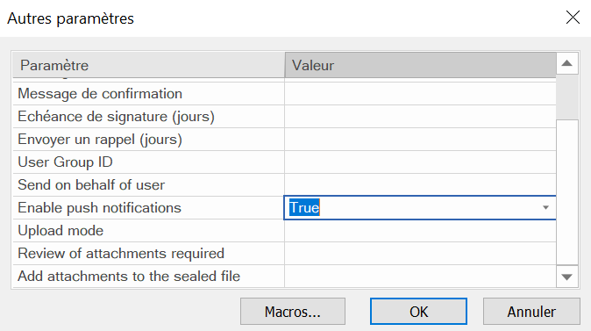This screenshot has height=331, width=591.
Task: Select the Upload mode label
Action: tap(61, 231)
